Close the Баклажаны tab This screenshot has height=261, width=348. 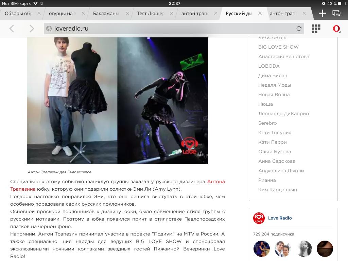[x=127, y=13]
